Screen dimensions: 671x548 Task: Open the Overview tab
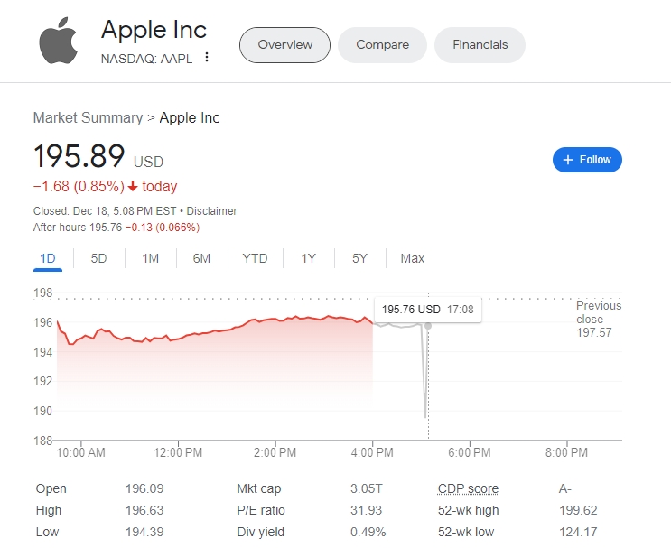click(284, 44)
